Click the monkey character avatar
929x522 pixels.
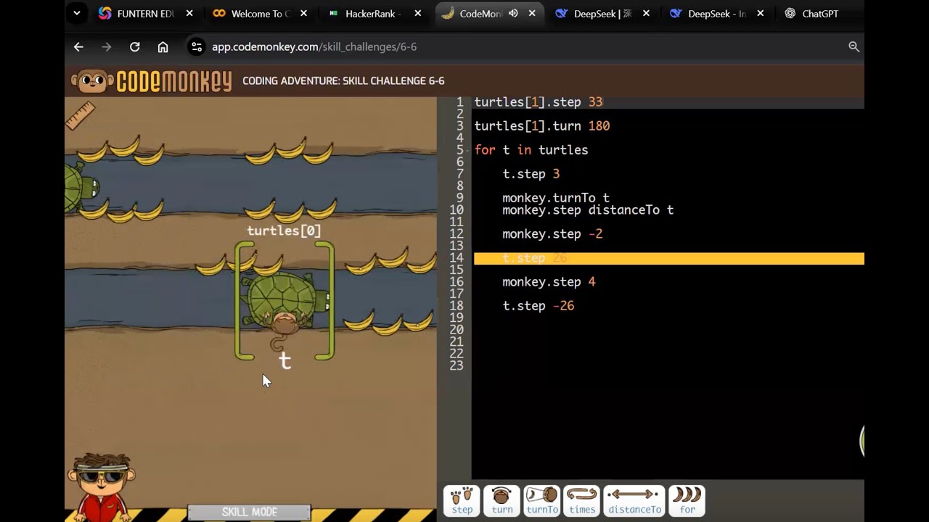(x=102, y=486)
